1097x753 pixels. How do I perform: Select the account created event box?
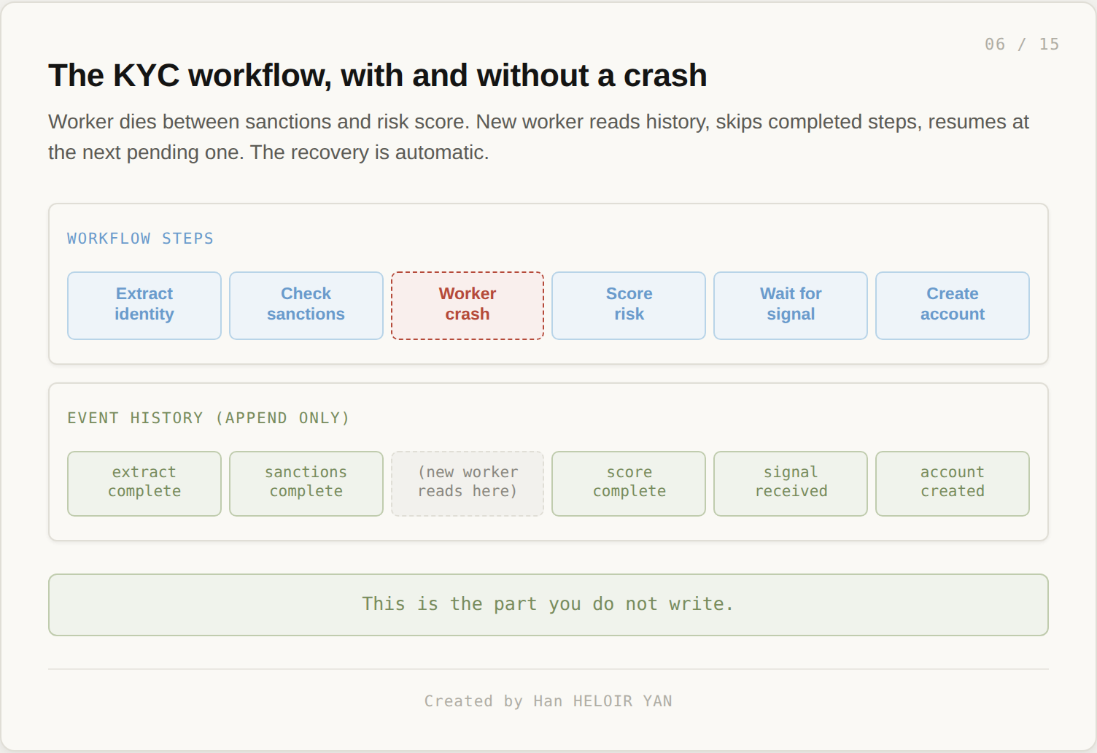[953, 484]
